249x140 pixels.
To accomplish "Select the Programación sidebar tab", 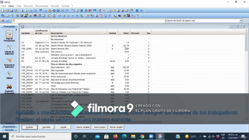I will (x=9, y=126).
